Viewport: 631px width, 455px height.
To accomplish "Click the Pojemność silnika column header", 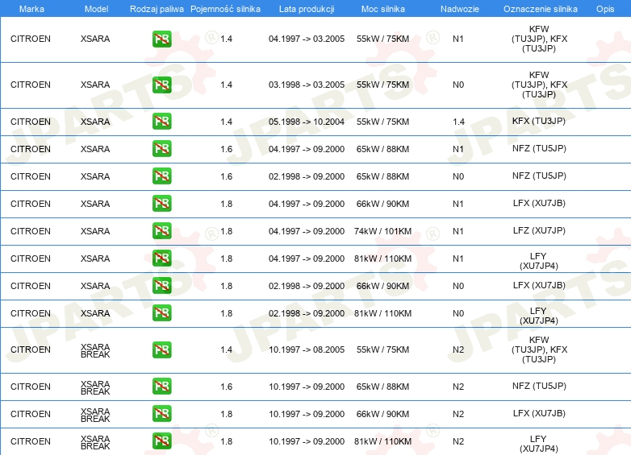I will [225, 9].
